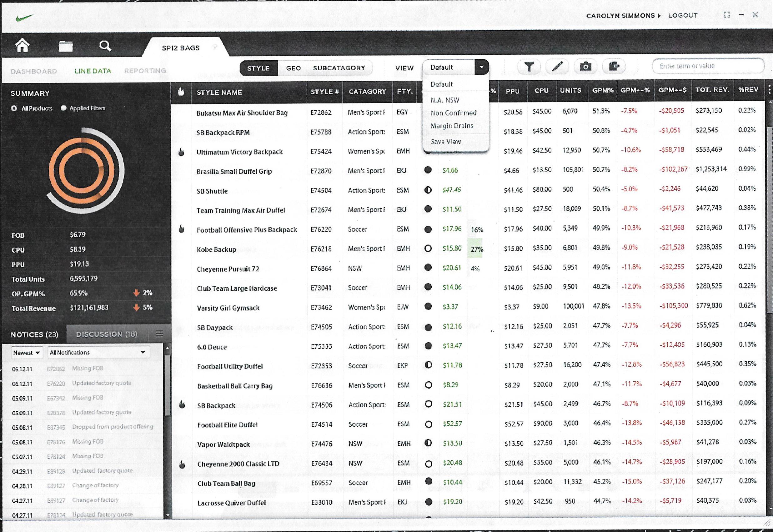This screenshot has width=773, height=532.
Task: Toggle the GEO segment view
Action: [x=293, y=68]
